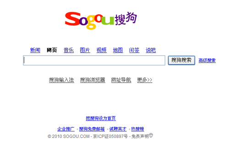This screenshot has height=167, width=229.
Task: Open the 新闻 news tab
Action: [x=35, y=50]
